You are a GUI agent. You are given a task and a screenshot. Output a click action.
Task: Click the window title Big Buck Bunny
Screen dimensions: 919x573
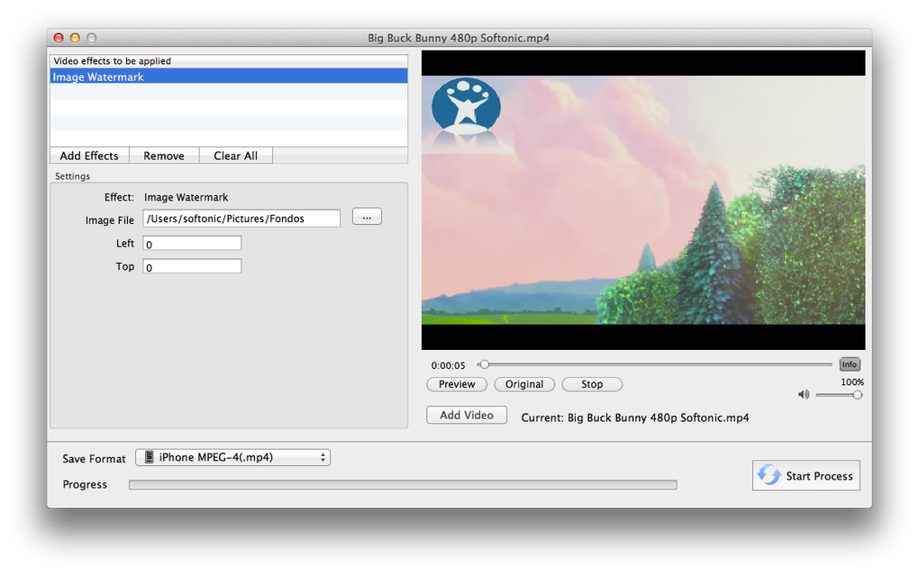[459, 38]
